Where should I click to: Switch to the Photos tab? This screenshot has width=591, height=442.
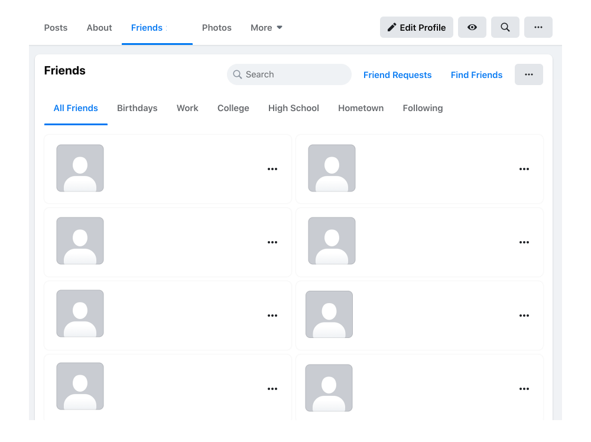pos(217,28)
